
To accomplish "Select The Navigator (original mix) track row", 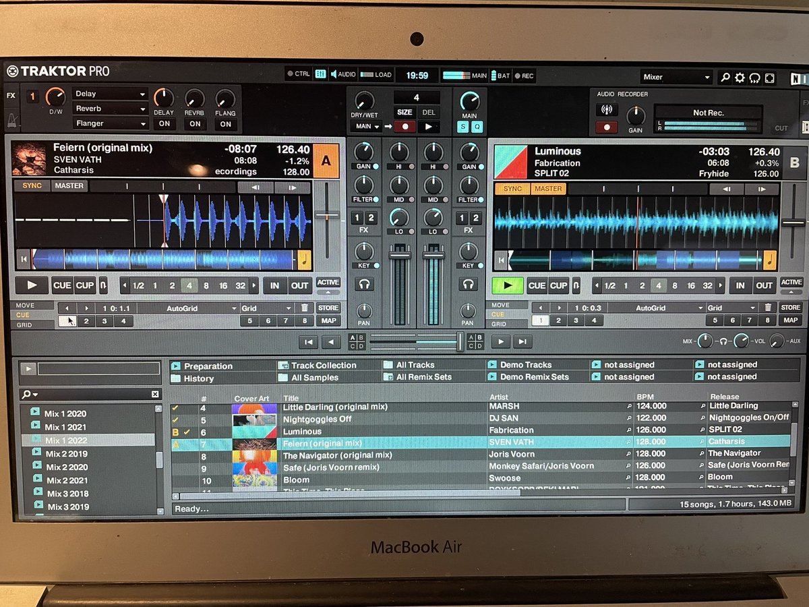I will (x=481, y=455).
